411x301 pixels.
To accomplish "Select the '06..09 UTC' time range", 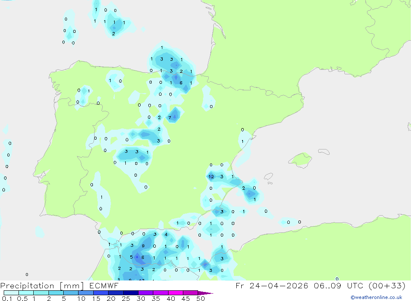I will (337, 286).
